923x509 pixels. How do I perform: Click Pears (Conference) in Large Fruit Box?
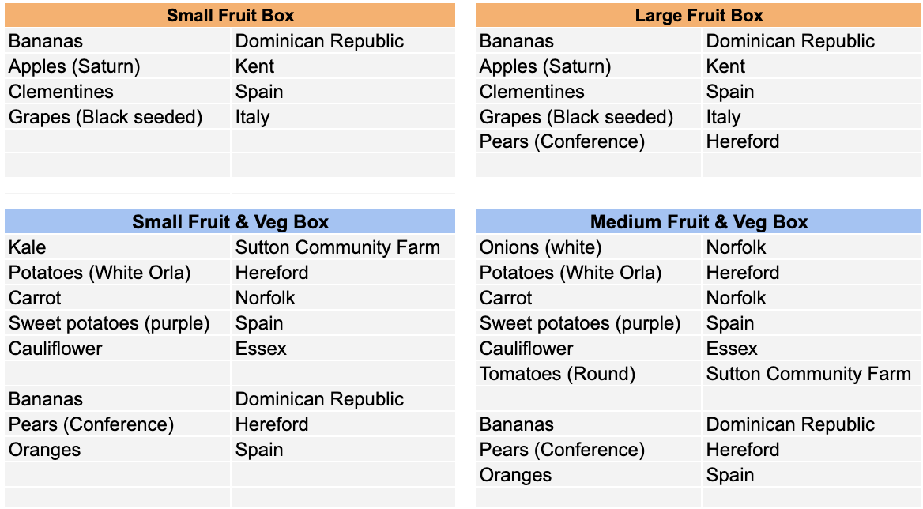point(589,141)
